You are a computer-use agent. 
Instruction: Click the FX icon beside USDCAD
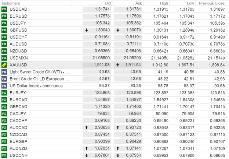click(x=4, y=9)
